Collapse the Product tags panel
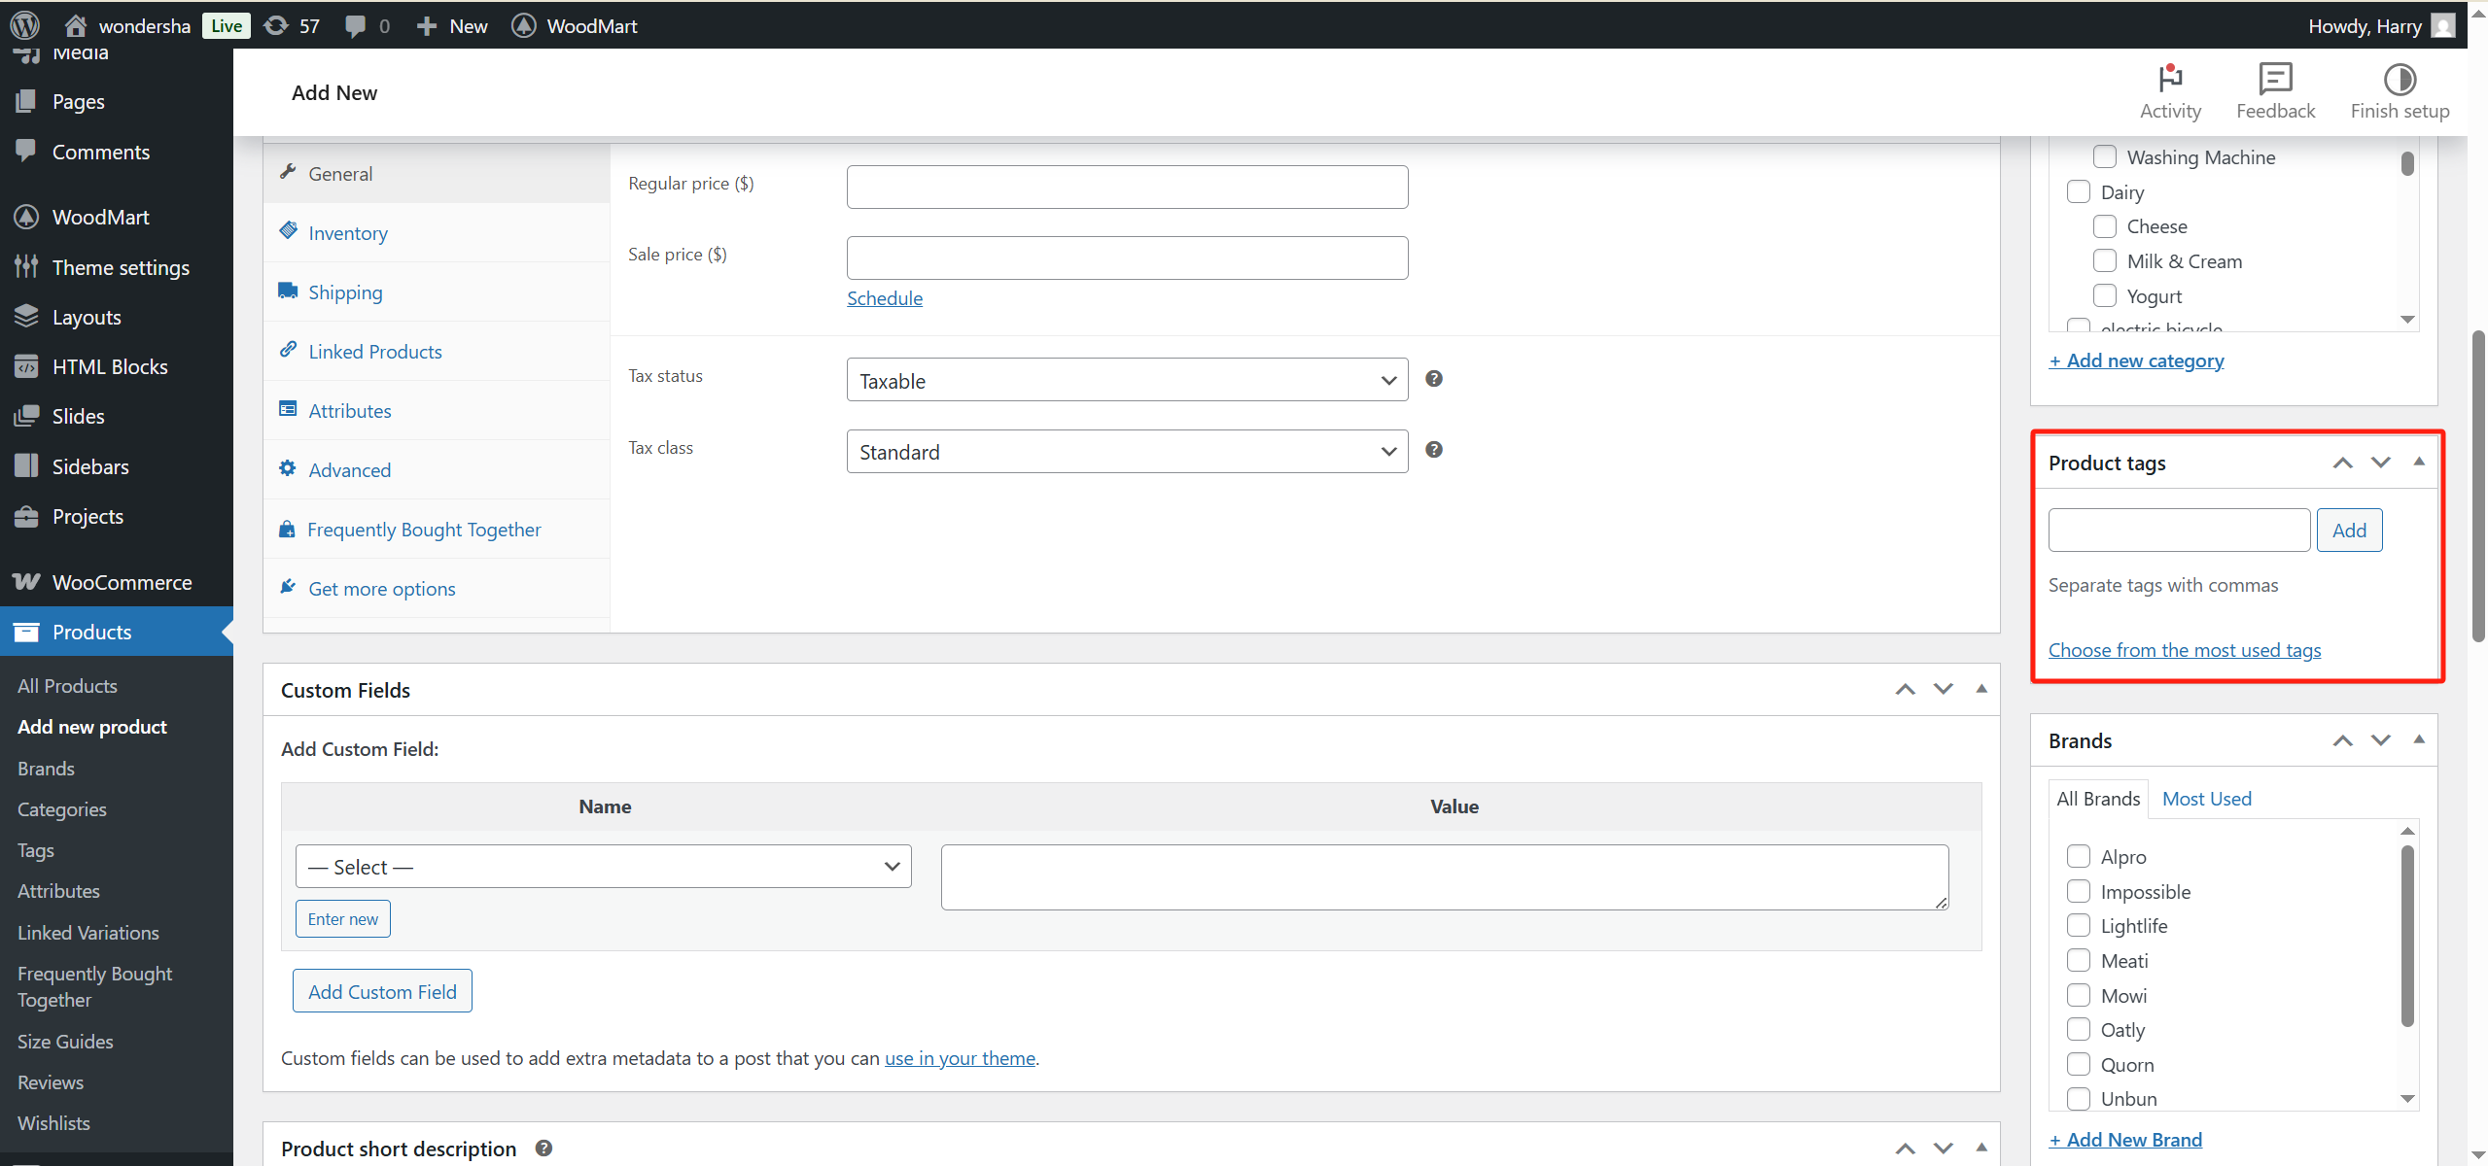Viewport: 2488px width, 1166px height. (x=2418, y=462)
